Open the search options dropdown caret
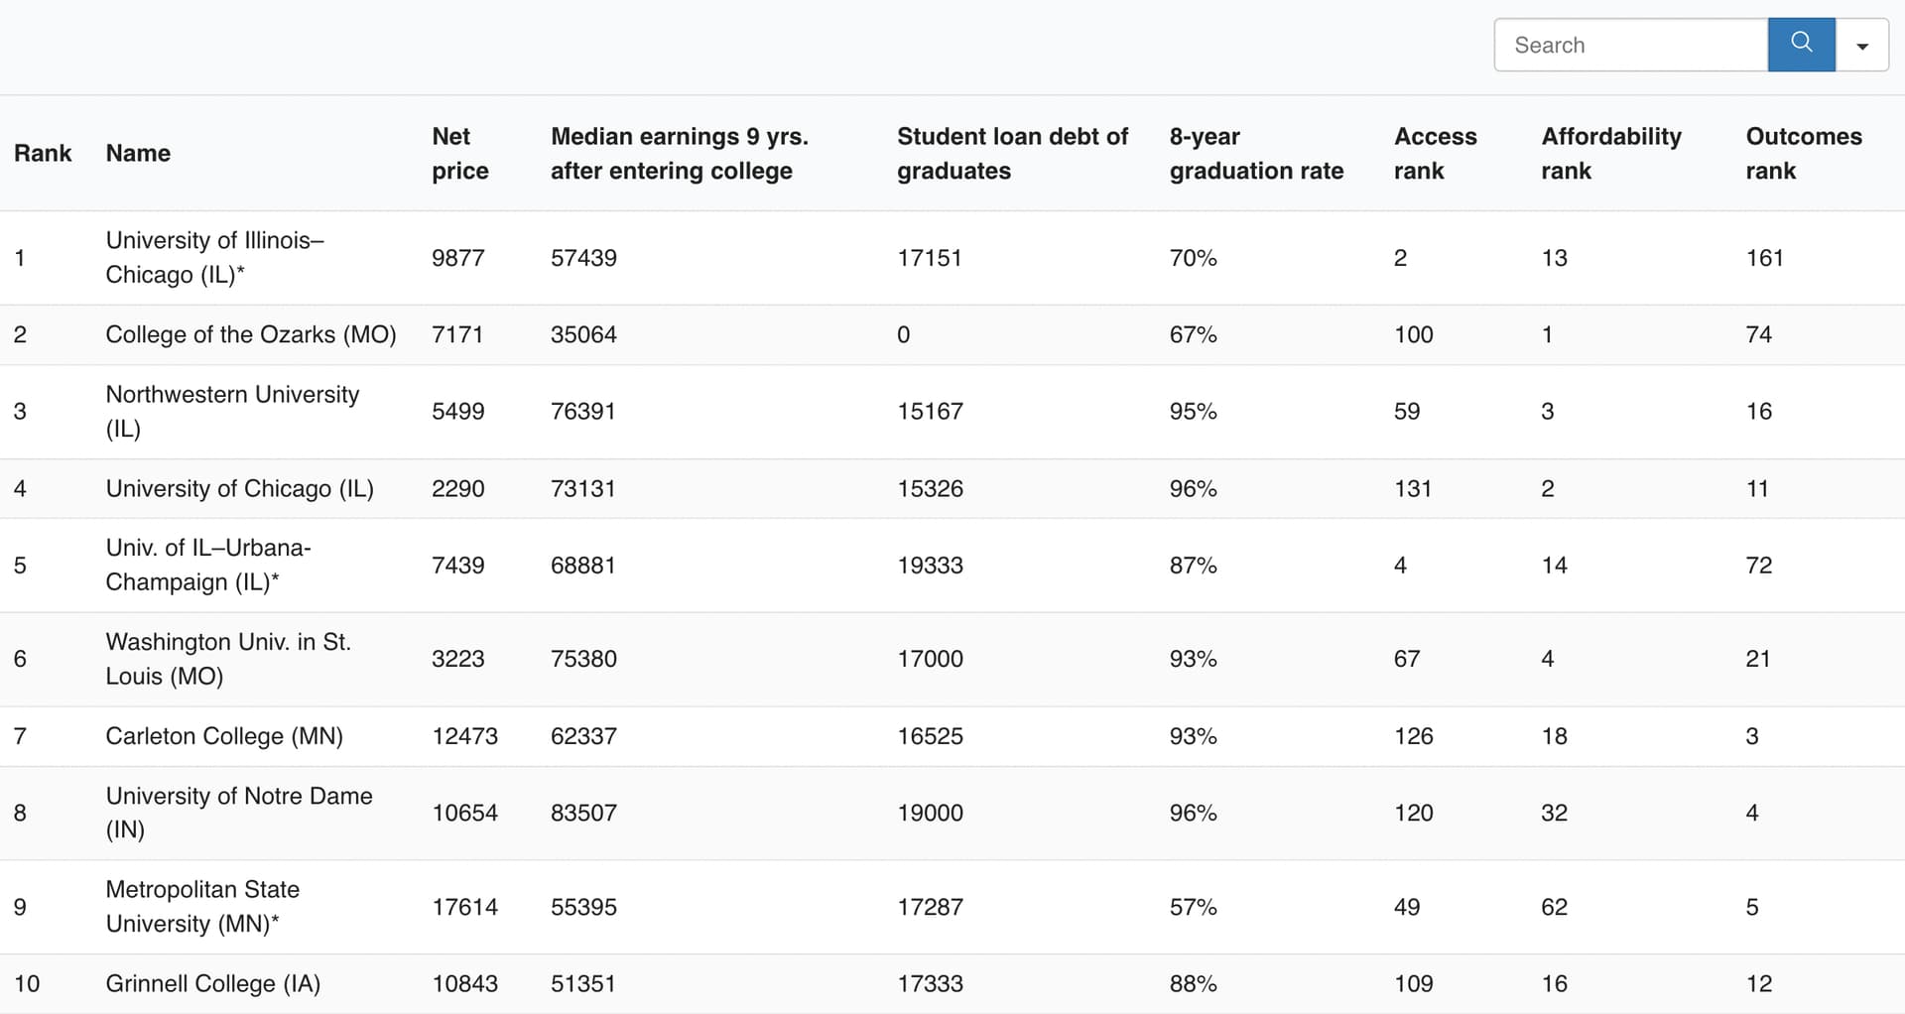Screen dimensions: 1905x1014 click(x=1862, y=46)
